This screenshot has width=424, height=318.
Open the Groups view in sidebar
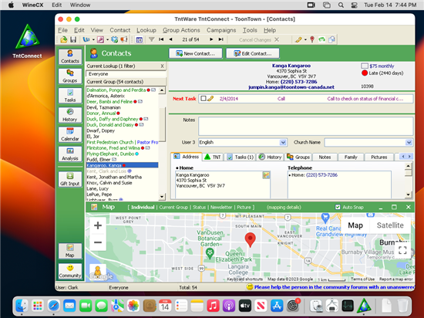(70, 76)
